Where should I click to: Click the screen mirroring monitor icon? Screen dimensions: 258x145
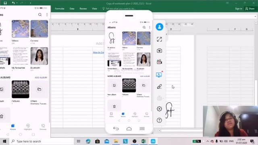click(159, 75)
